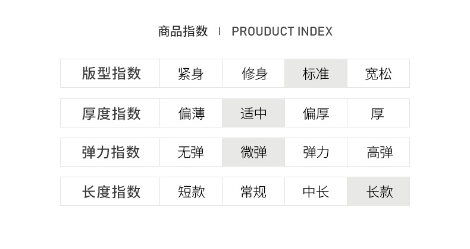Pick 无弹 in elasticity row

tap(191, 152)
